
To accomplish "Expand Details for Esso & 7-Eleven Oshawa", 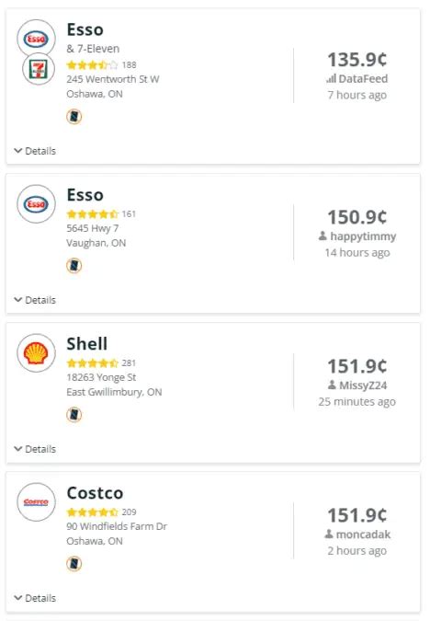I will click(x=35, y=151).
